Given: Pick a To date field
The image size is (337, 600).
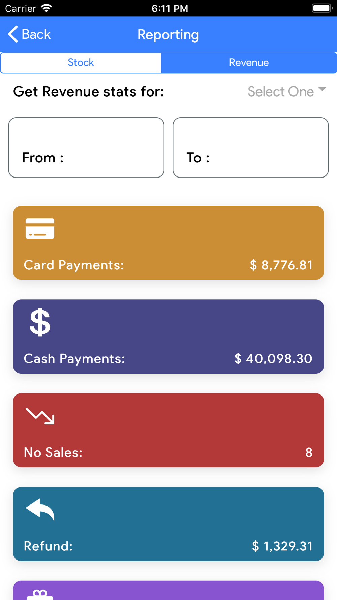Looking at the screenshot, I should [251, 147].
